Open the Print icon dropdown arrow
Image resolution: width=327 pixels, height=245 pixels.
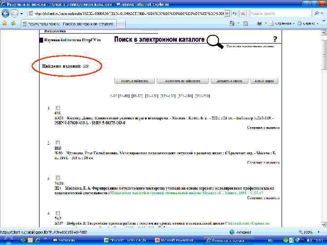(266, 24)
